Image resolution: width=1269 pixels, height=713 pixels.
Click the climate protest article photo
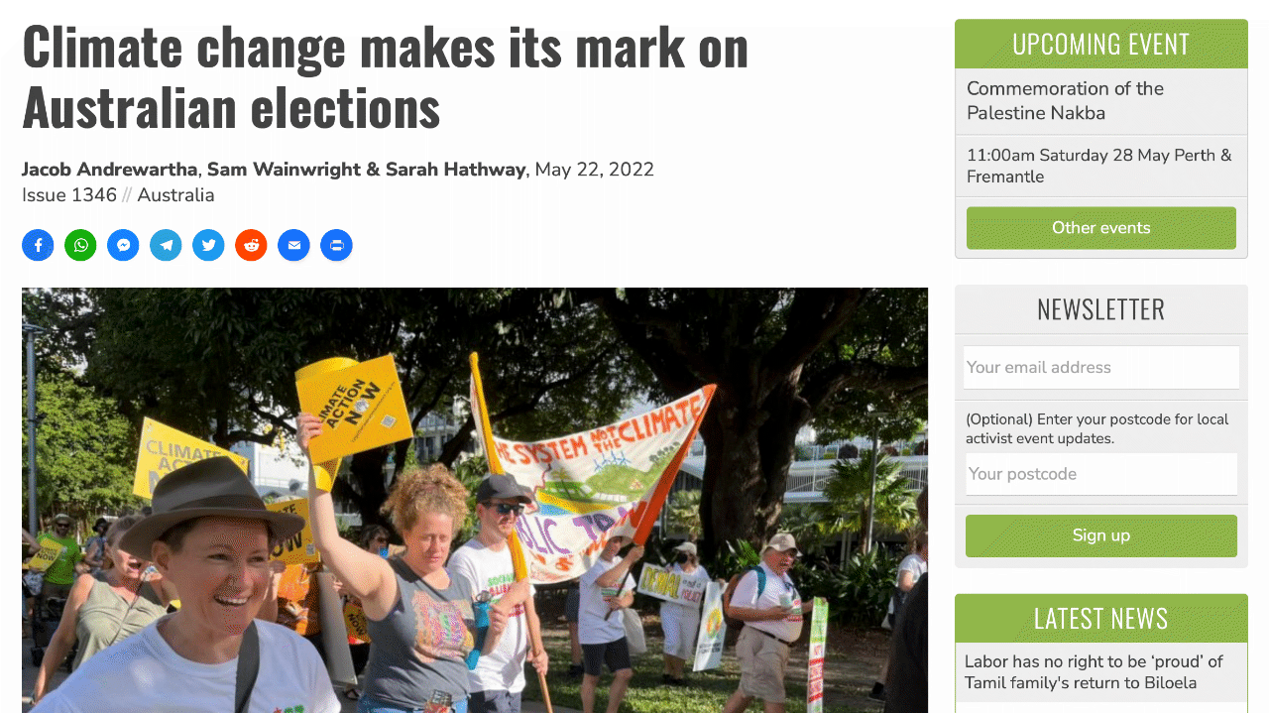coord(475,500)
